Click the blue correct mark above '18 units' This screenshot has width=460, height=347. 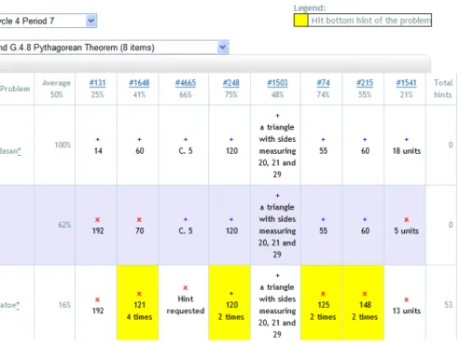[406, 139]
